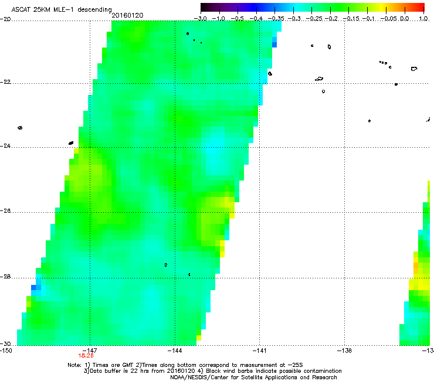Click the colorbar label -0.25
The width and height of the screenshot is (434, 381).
tap(314, 19)
